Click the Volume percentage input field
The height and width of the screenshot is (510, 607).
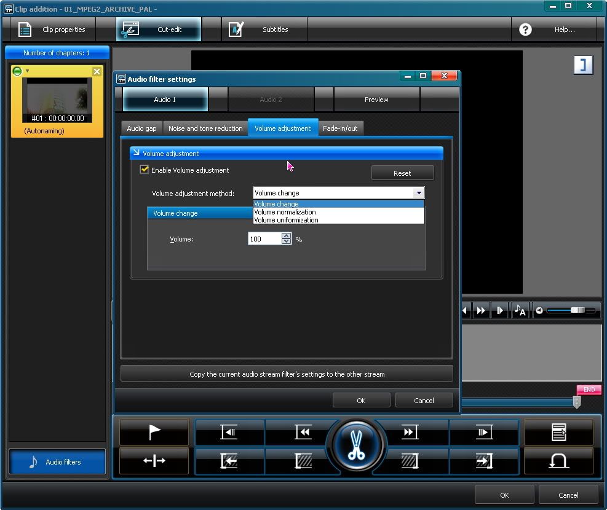(x=264, y=239)
